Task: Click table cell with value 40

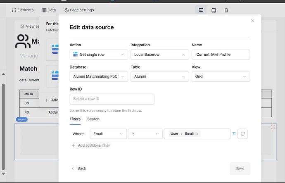Action: (x=27, y=112)
